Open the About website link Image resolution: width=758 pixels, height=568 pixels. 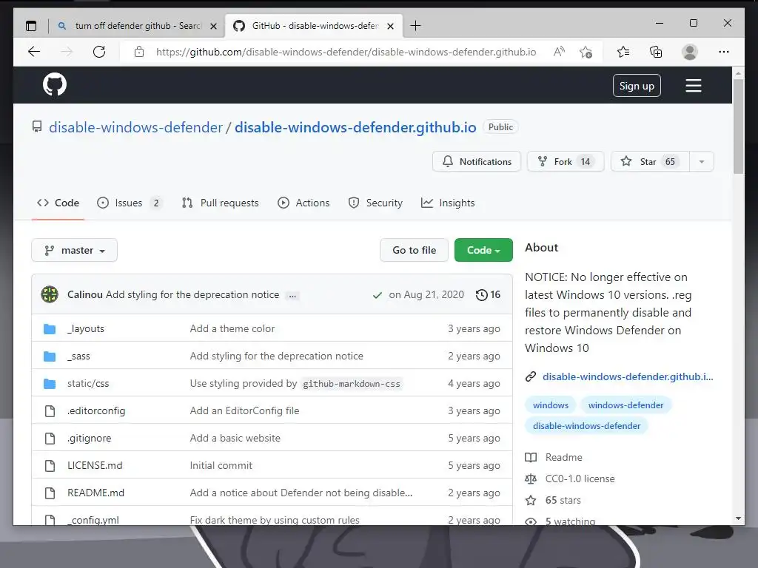pyautogui.click(x=628, y=376)
